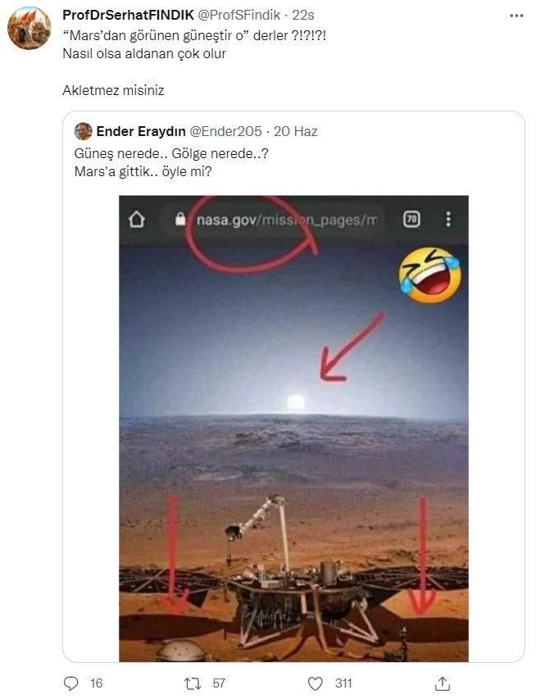Click the vertical dots browser menu

pyautogui.click(x=448, y=220)
